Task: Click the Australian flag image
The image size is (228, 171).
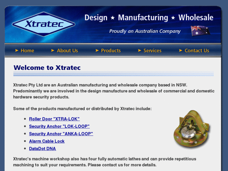Action: [x=200, y=31]
